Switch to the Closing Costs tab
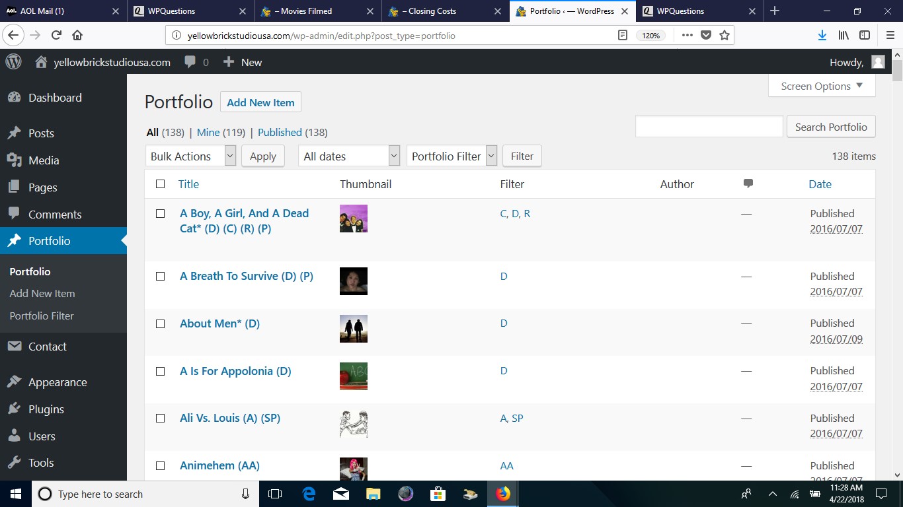The image size is (903, 507). [x=446, y=11]
